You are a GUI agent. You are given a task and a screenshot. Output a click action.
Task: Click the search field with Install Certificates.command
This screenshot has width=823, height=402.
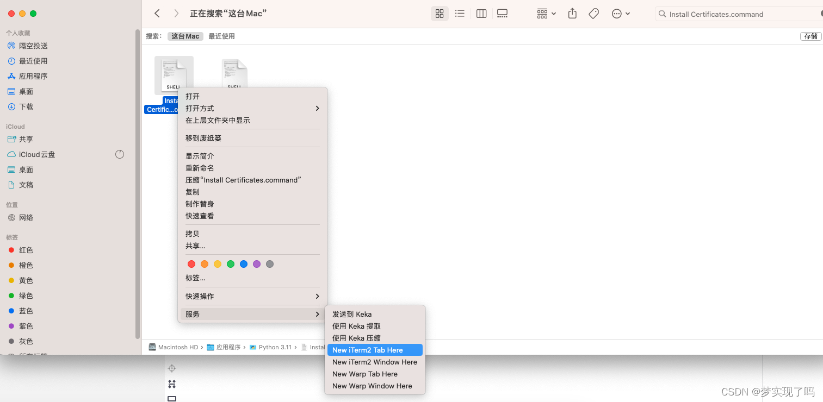739,14
